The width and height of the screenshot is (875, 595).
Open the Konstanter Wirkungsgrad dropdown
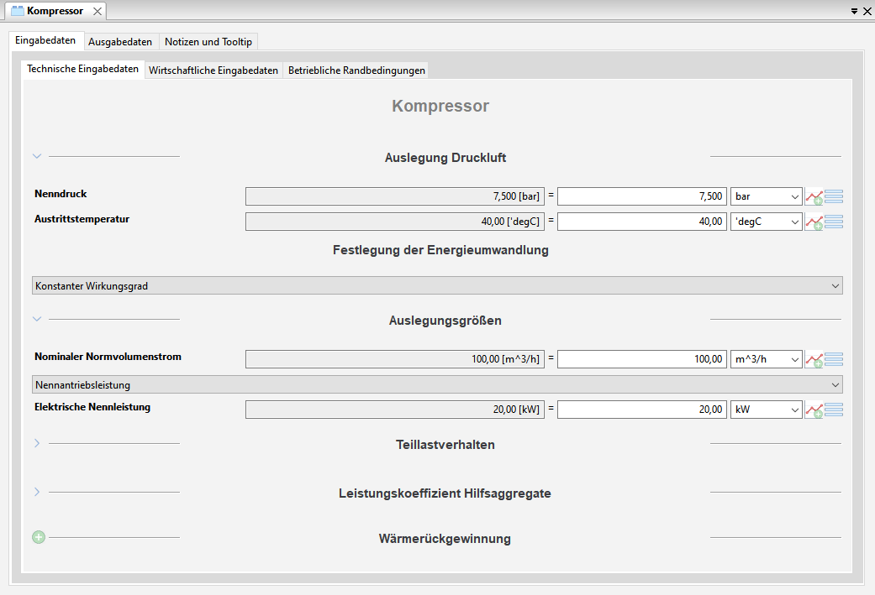[437, 286]
